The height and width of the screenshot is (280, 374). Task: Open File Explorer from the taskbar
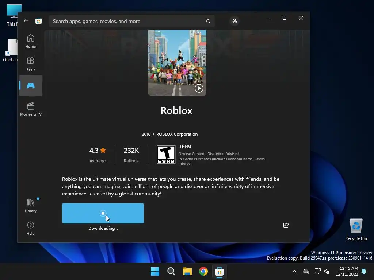(x=187, y=271)
